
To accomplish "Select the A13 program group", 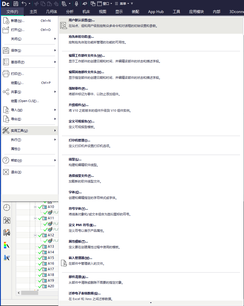I will 51,246.
